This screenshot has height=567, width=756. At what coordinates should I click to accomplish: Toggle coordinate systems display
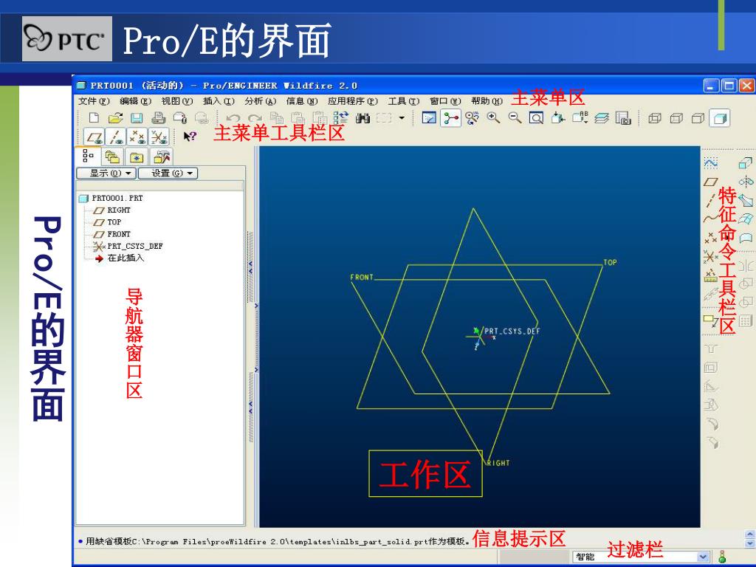[159, 137]
